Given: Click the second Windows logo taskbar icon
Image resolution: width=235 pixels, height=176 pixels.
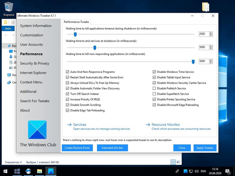Looking at the screenshot, I should [x=17, y=171].
